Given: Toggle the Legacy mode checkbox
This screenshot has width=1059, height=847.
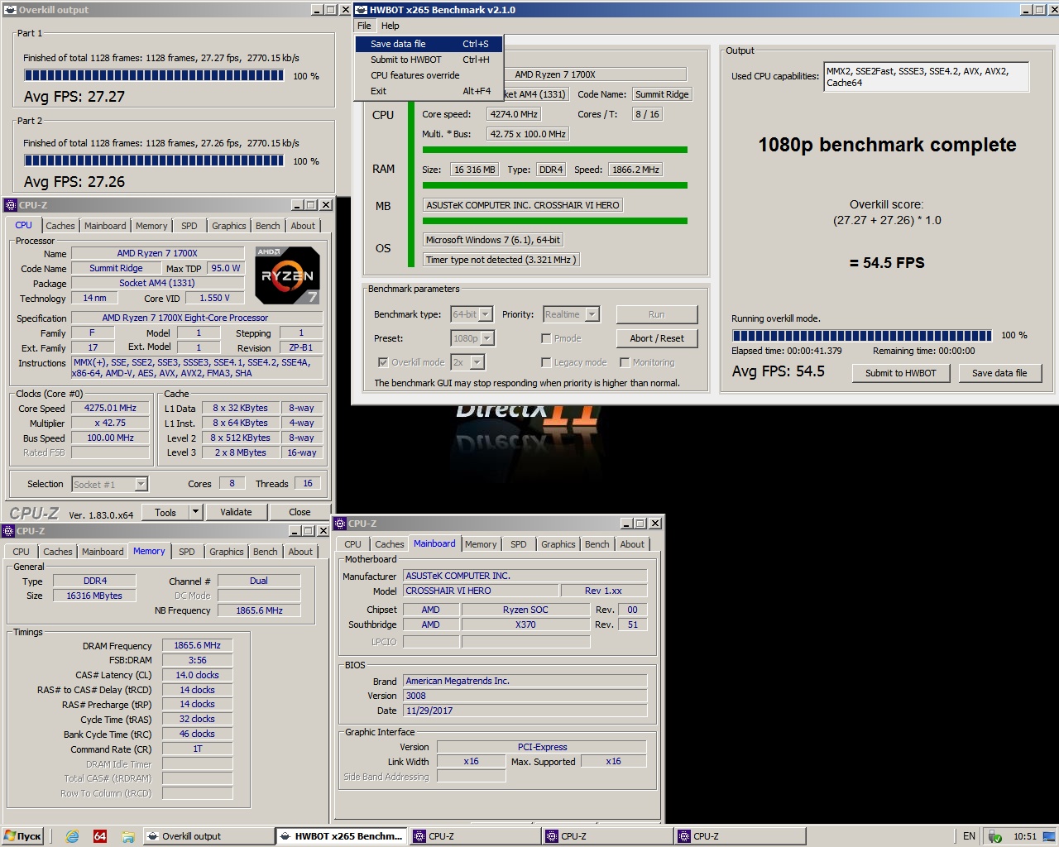Looking at the screenshot, I should [546, 362].
